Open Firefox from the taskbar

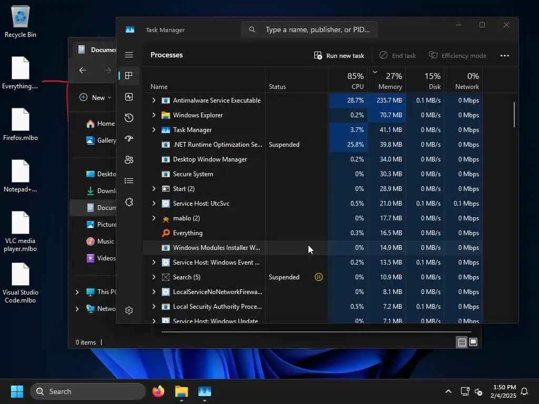158,391
